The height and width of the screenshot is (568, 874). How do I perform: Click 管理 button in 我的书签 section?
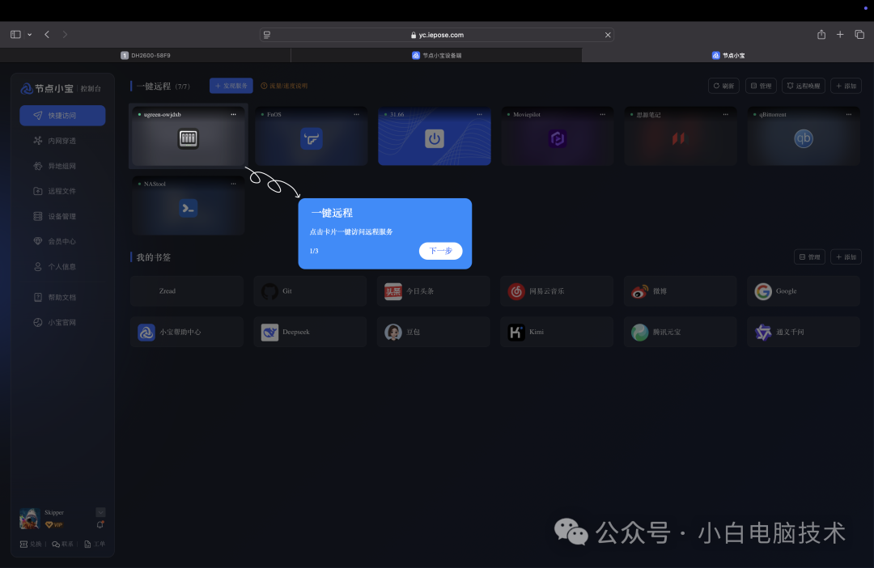tap(809, 257)
